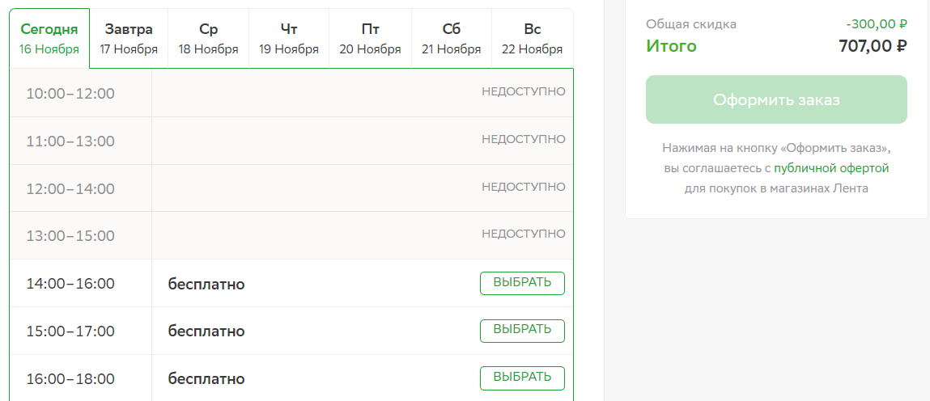Screen dimensions: 930x401
Task: Select the Сегодня 16 Ноября tab
Action: (49, 39)
